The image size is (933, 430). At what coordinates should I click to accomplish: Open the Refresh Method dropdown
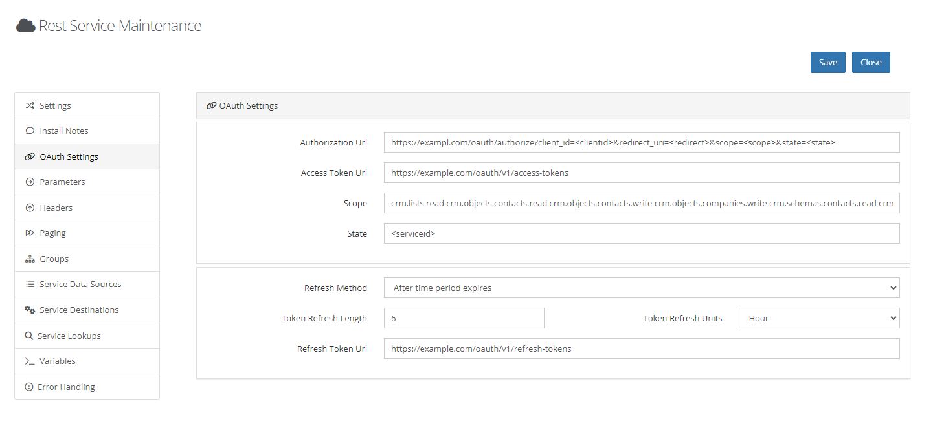point(641,288)
